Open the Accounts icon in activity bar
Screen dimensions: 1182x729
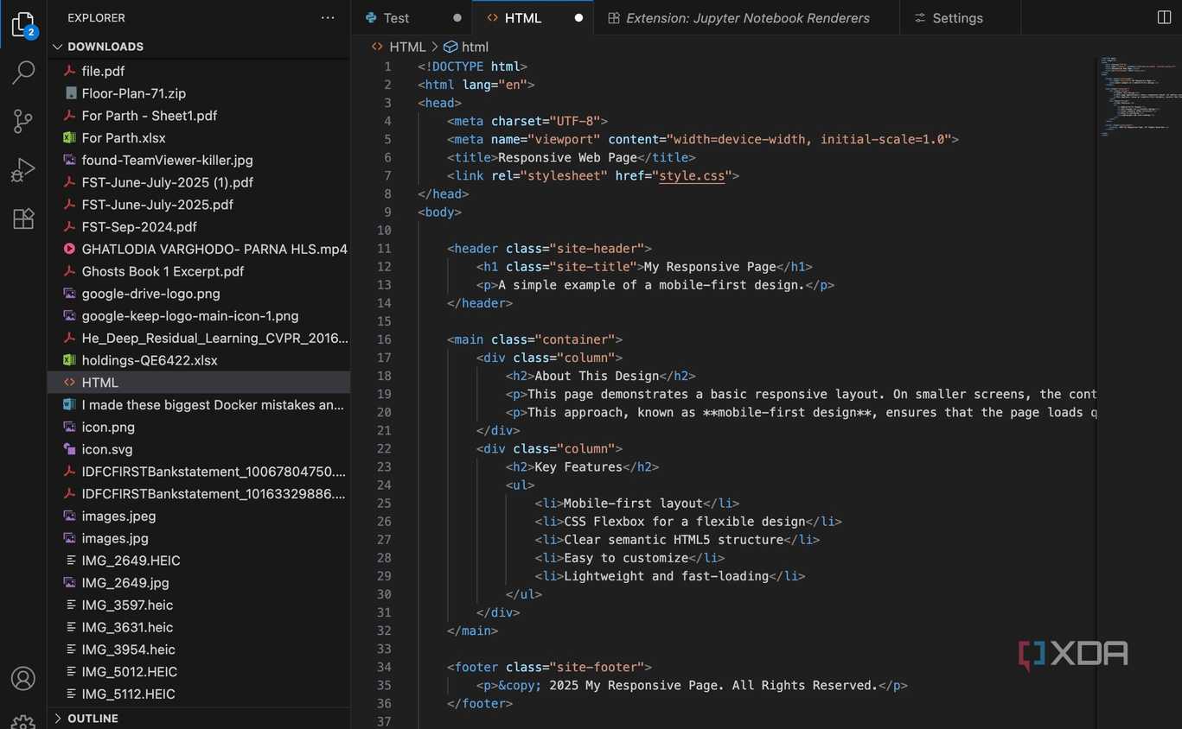tap(23, 679)
